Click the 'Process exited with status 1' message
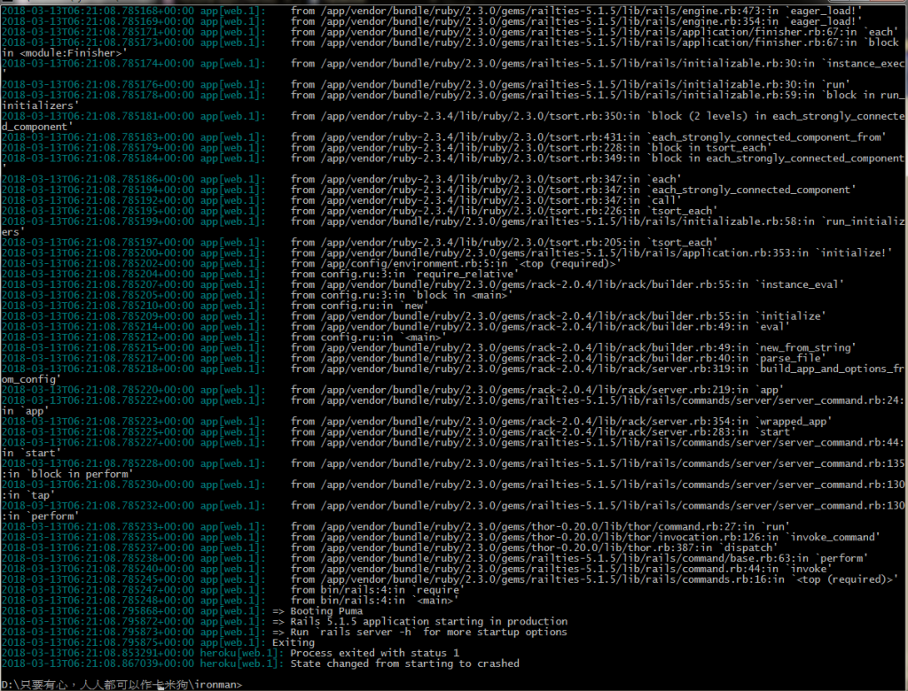The height and width of the screenshot is (691, 908). click(x=375, y=653)
